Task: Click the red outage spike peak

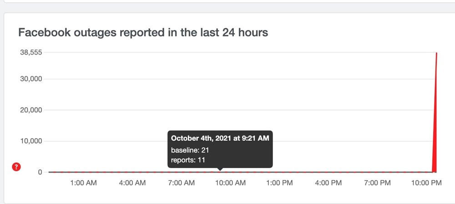Action: point(437,54)
